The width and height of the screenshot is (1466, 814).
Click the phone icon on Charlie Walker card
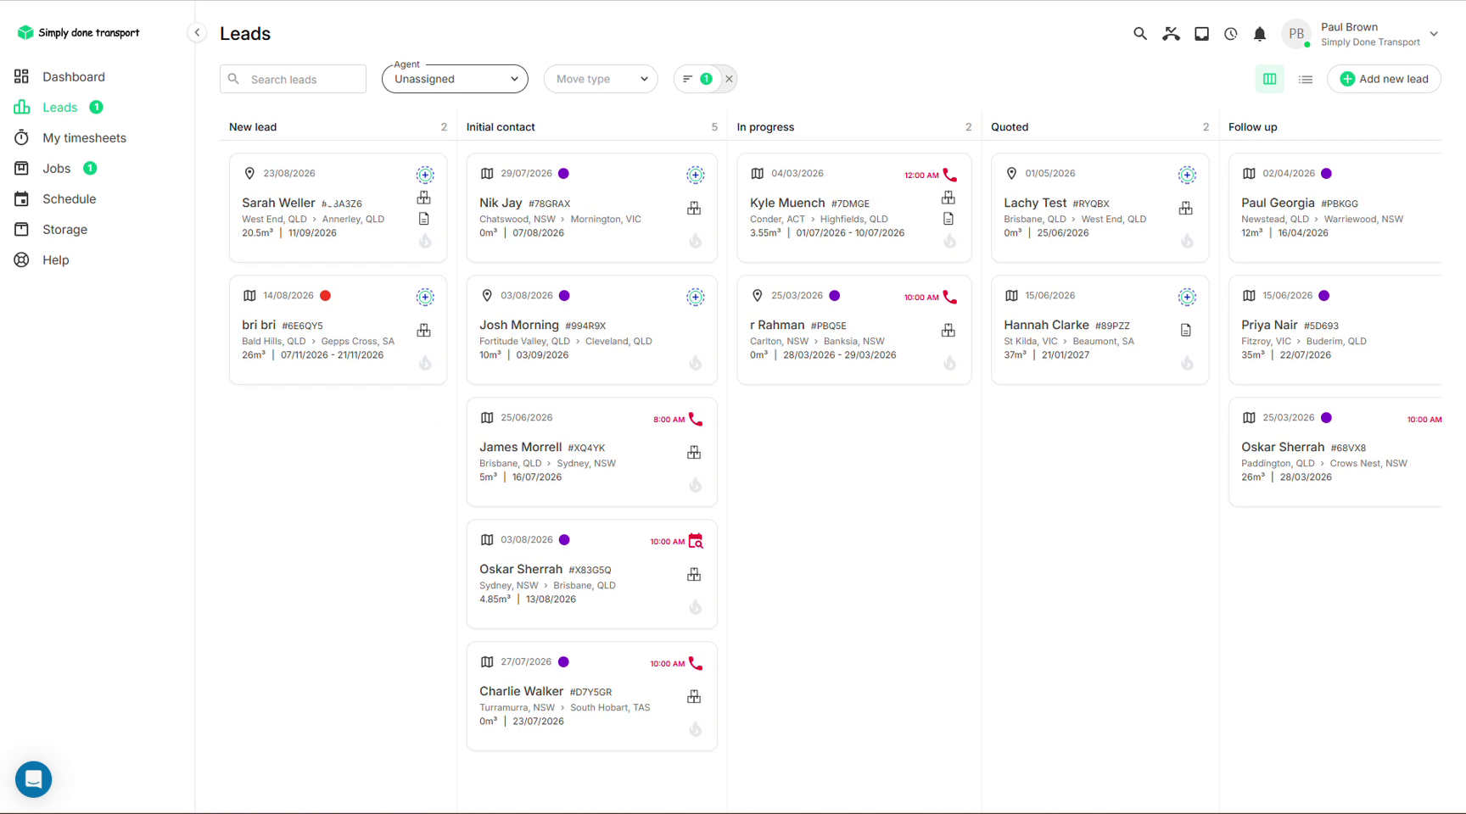coord(696,663)
